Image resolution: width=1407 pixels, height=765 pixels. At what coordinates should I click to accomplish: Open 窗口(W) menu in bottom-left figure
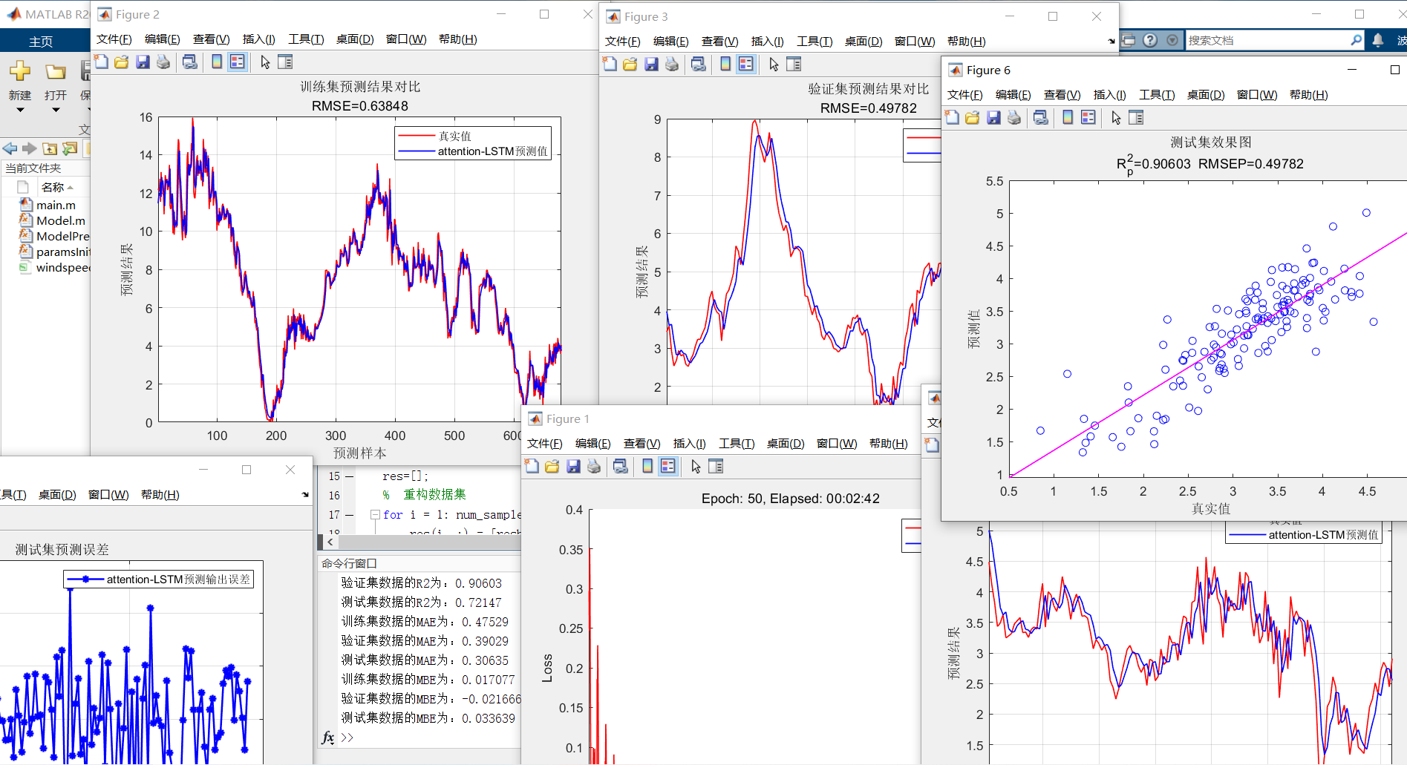108,495
